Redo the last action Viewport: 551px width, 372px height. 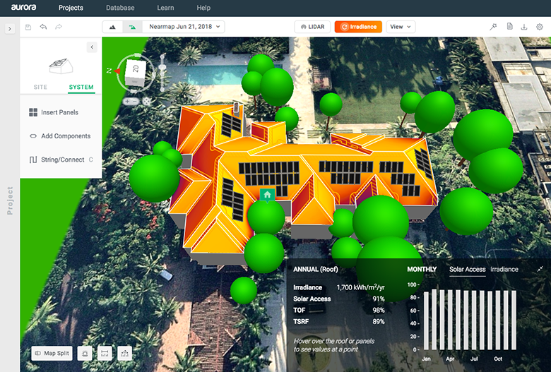(x=59, y=27)
